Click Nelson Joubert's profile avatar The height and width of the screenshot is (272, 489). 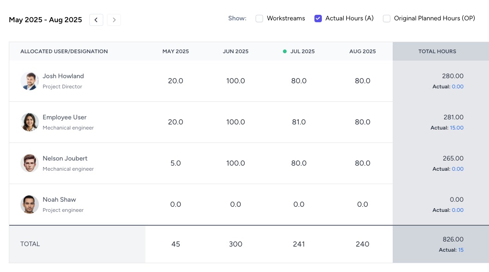[30, 163]
